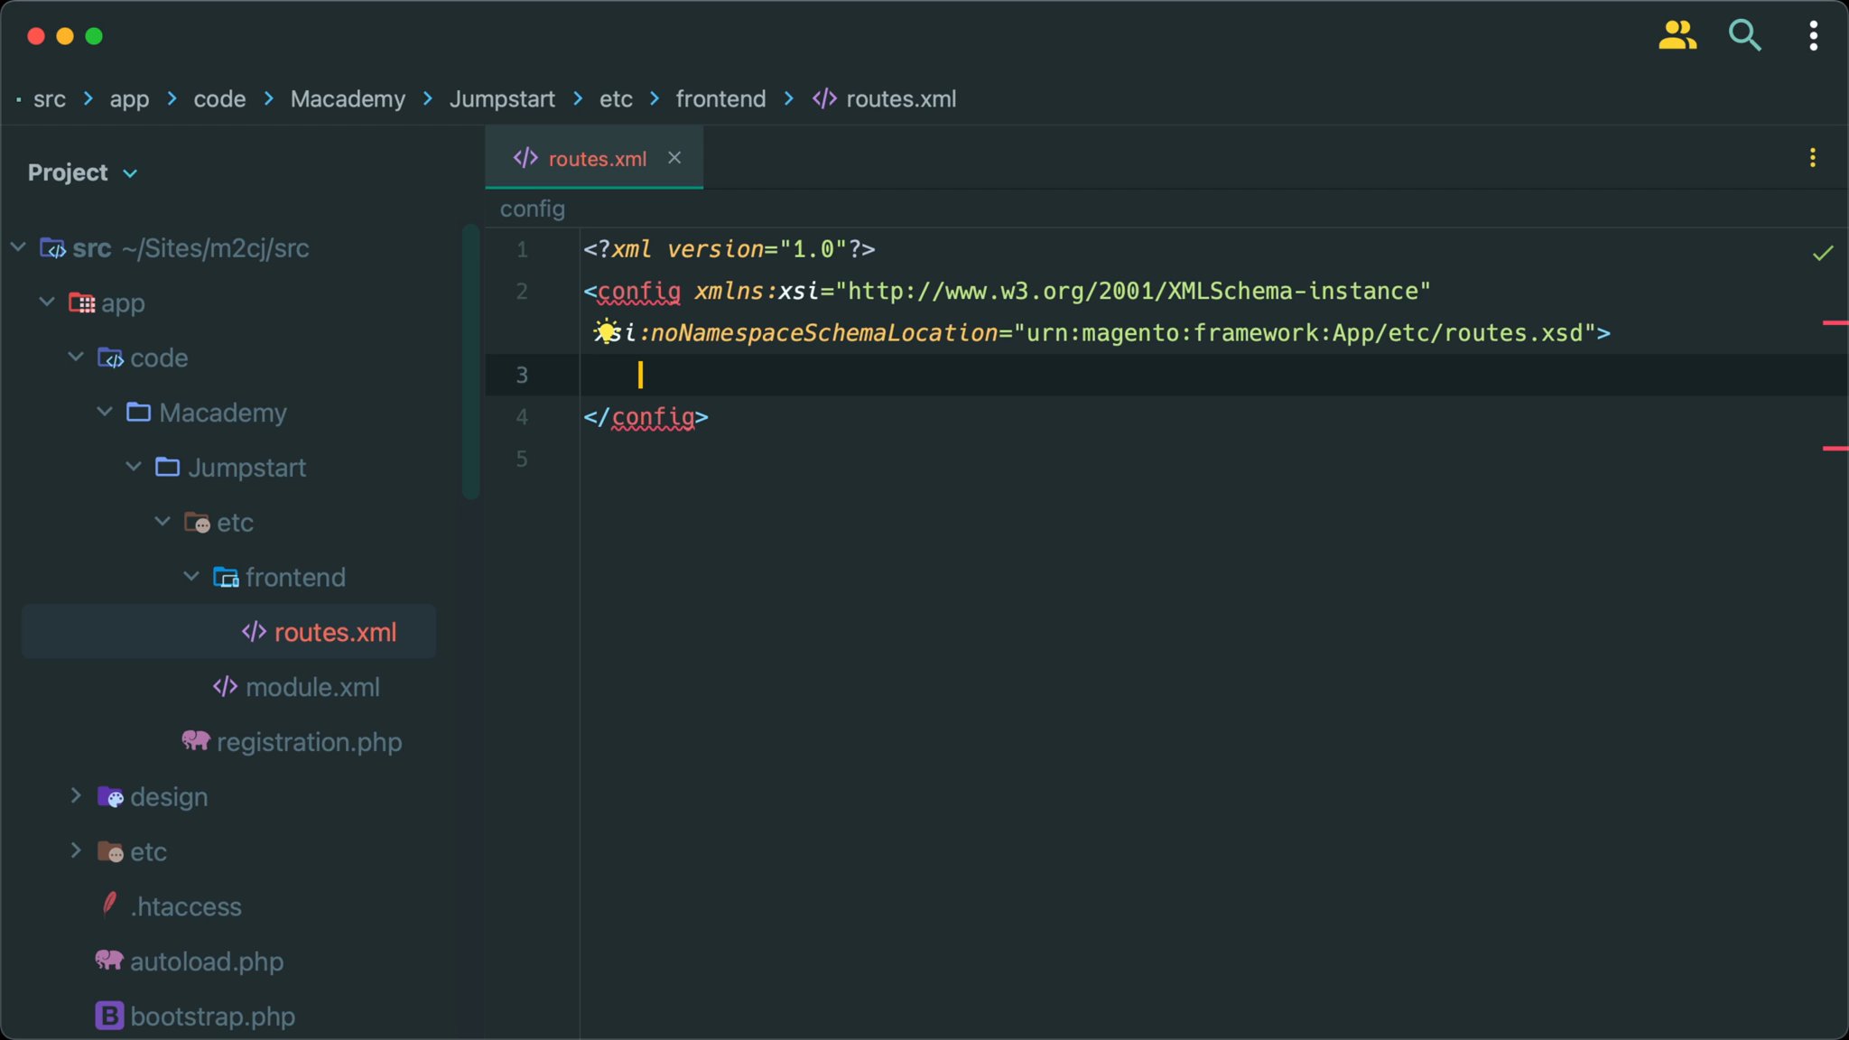Open Search Everywhere via magnifier icon

click(1744, 35)
